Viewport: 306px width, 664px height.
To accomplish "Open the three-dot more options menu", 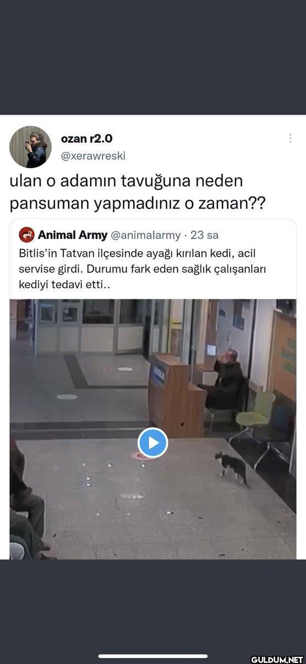I will pyautogui.click(x=290, y=138).
